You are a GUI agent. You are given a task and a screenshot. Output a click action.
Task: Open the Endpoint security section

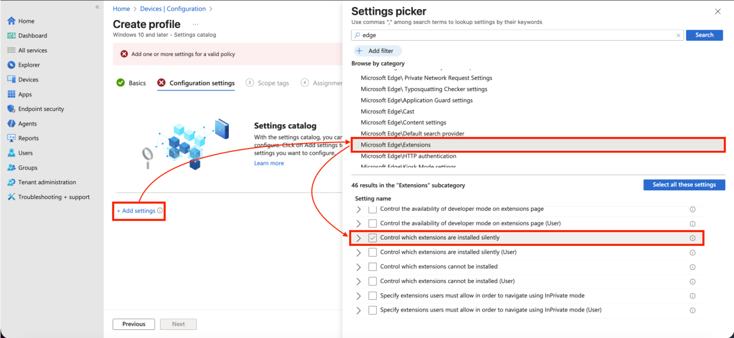click(40, 109)
